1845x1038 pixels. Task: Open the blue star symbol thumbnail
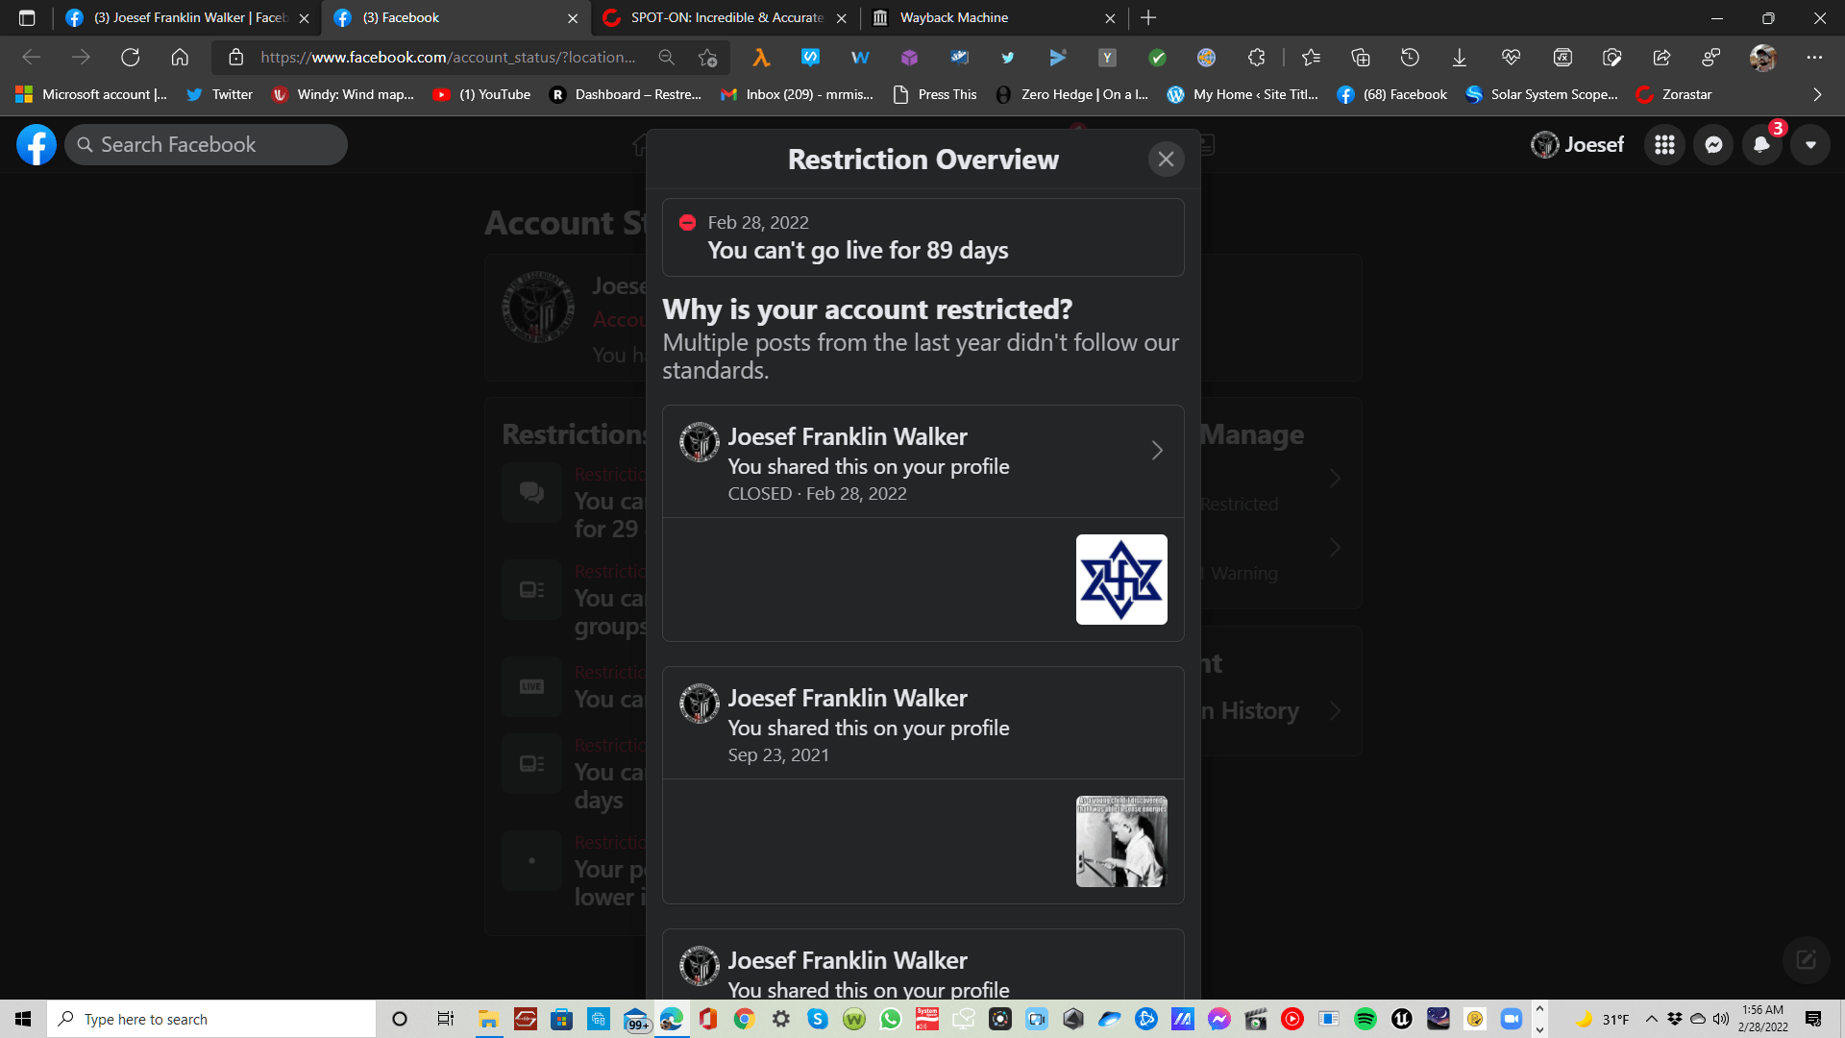[x=1121, y=580]
